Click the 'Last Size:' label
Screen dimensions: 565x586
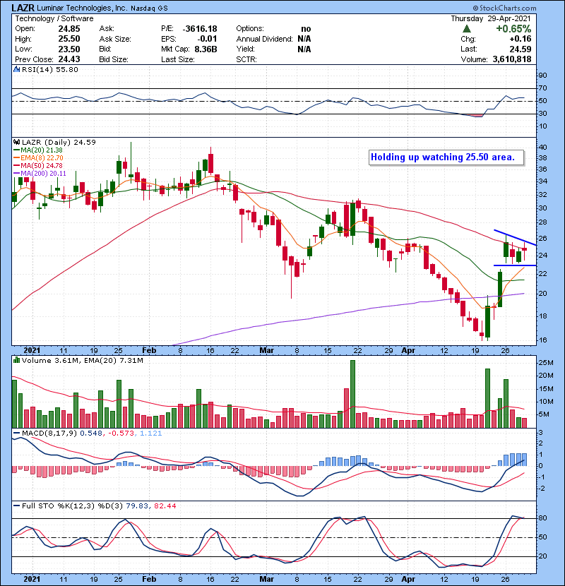pyautogui.click(x=177, y=59)
